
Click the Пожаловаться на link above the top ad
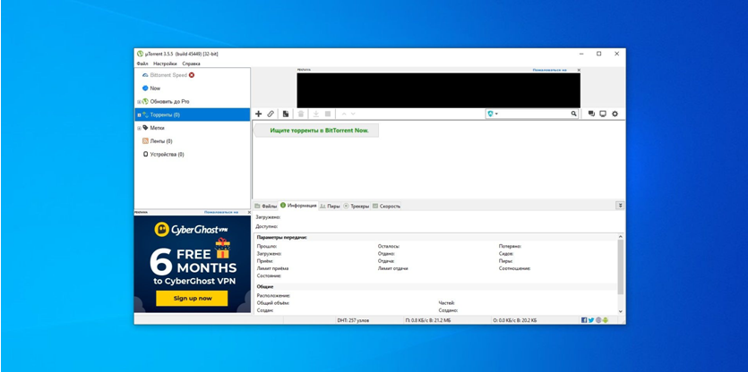point(549,70)
